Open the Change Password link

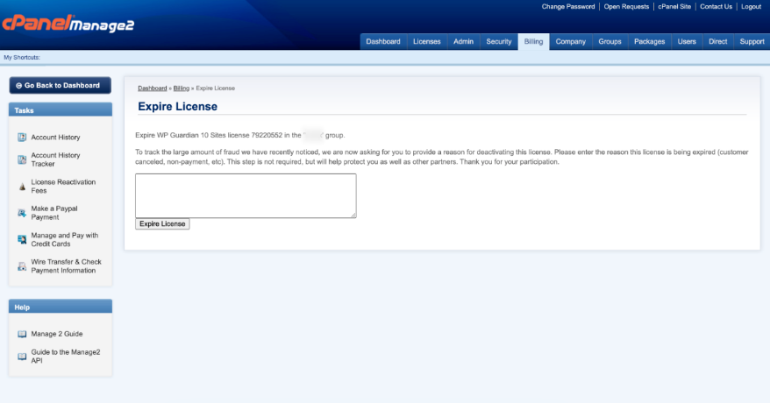[567, 7]
